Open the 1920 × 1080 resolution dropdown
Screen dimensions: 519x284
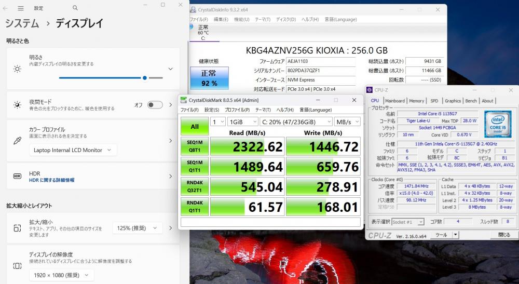[62, 275]
